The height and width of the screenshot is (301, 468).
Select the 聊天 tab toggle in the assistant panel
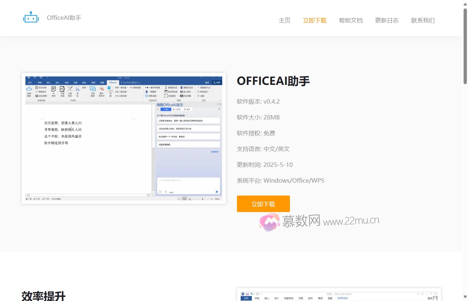pyautogui.click(x=165, y=109)
